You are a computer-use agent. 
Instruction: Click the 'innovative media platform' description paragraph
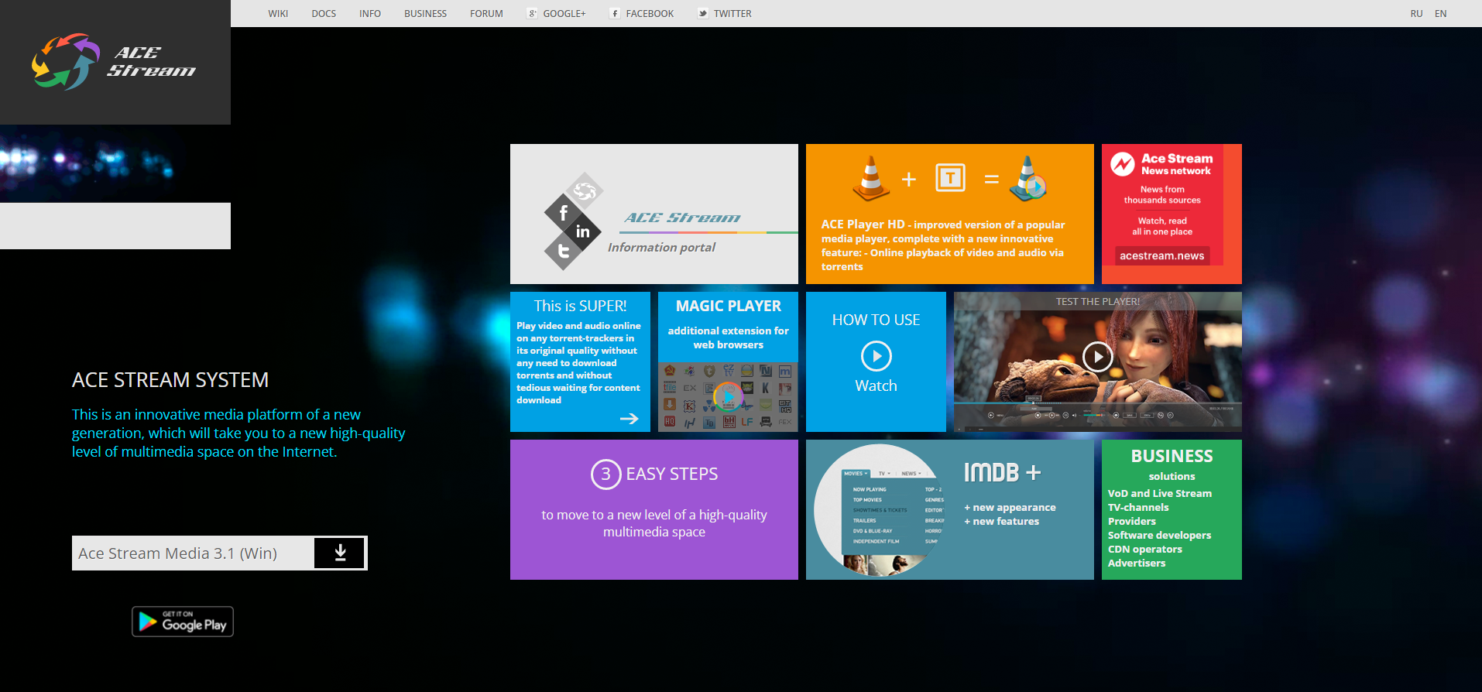point(238,433)
